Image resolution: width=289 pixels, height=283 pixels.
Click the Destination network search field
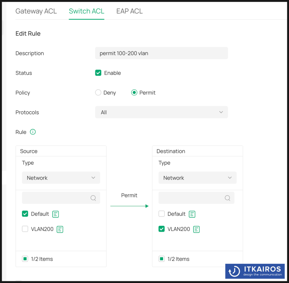197,198
